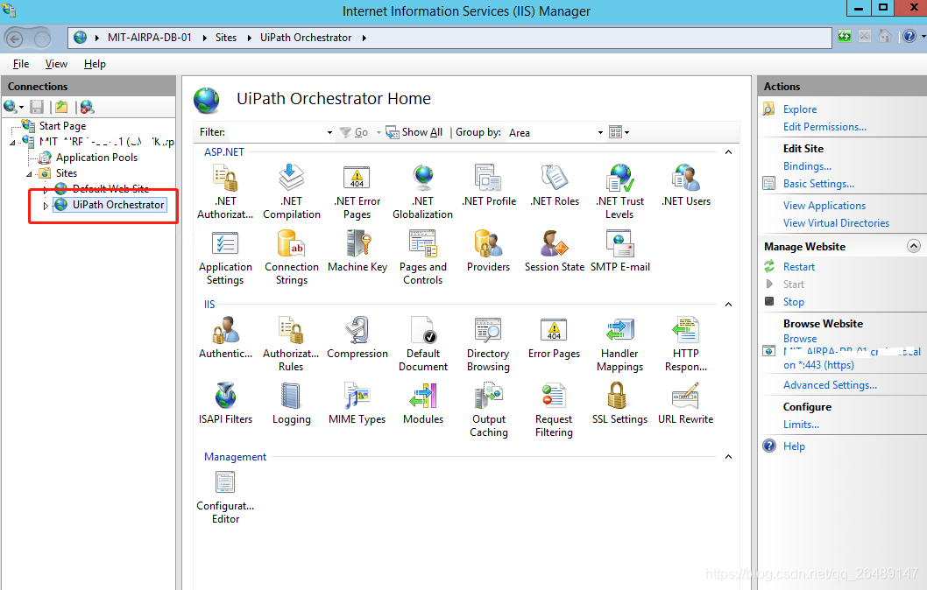
Task: Open Directory Browsing feature
Action: coord(488,344)
